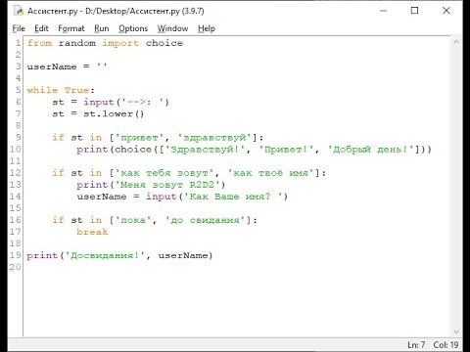Click the 'Как Ваше имя? ' string
This screenshot has height=352, width=470.
click(233, 197)
